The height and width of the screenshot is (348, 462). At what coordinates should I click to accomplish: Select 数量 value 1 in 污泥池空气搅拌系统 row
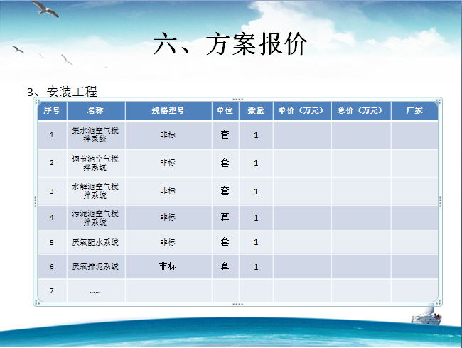tap(256, 218)
